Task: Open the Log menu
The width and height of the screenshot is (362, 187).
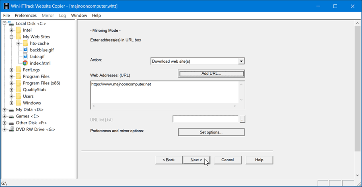Action: point(62,15)
